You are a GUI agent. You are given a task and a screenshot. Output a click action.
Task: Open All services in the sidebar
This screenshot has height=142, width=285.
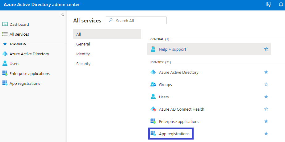pos(19,34)
